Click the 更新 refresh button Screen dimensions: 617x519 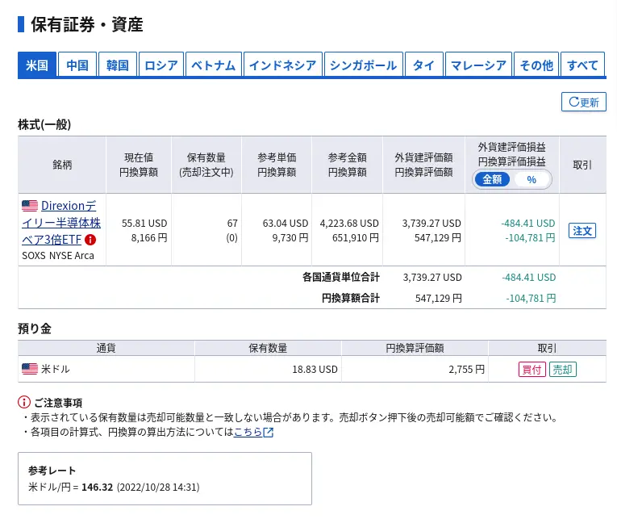tap(584, 102)
